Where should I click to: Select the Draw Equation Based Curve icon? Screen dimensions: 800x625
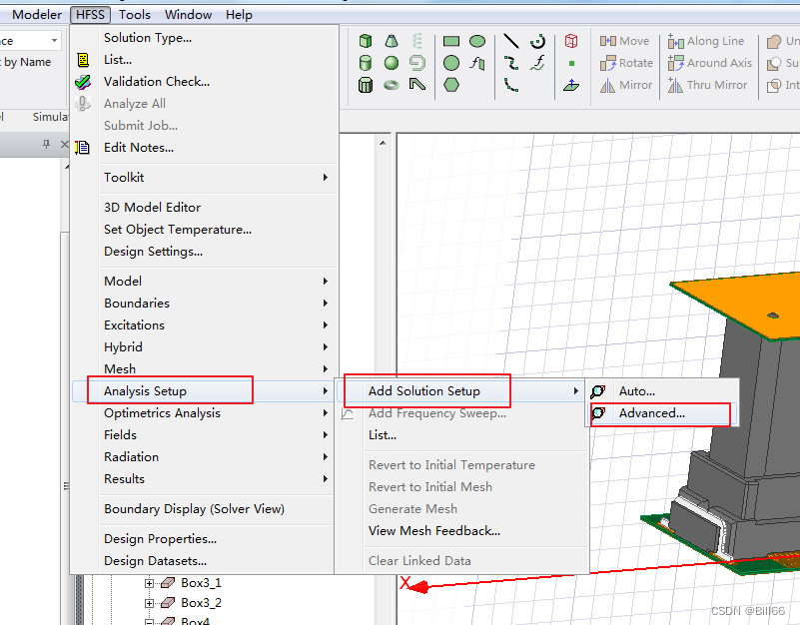(537, 63)
